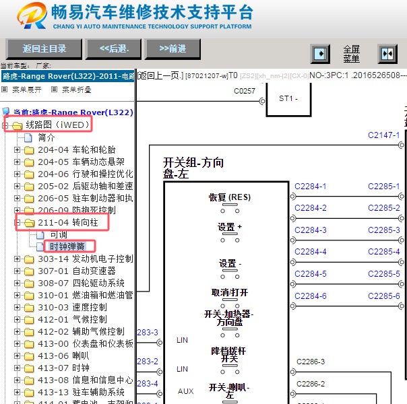407x404 pixels.
Task: Click connector link C2285-5
Action: tap(384, 274)
